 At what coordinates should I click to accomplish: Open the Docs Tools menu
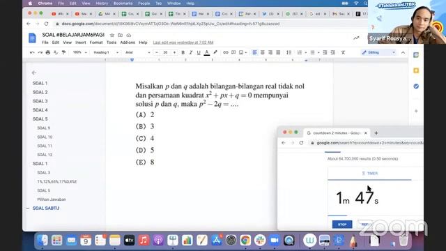point(111,43)
